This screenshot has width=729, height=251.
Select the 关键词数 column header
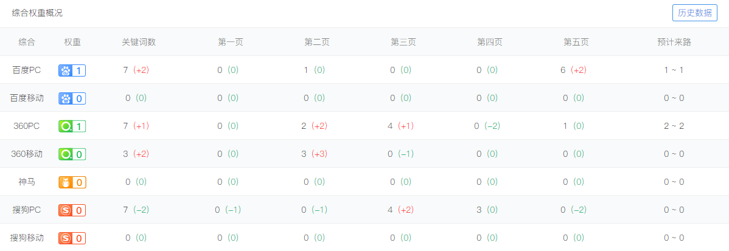pos(139,42)
